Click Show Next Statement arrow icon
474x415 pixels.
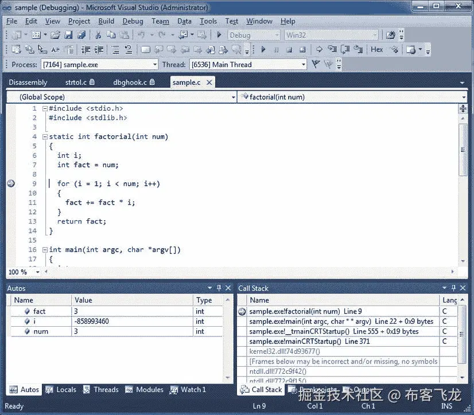pos(319,49)
